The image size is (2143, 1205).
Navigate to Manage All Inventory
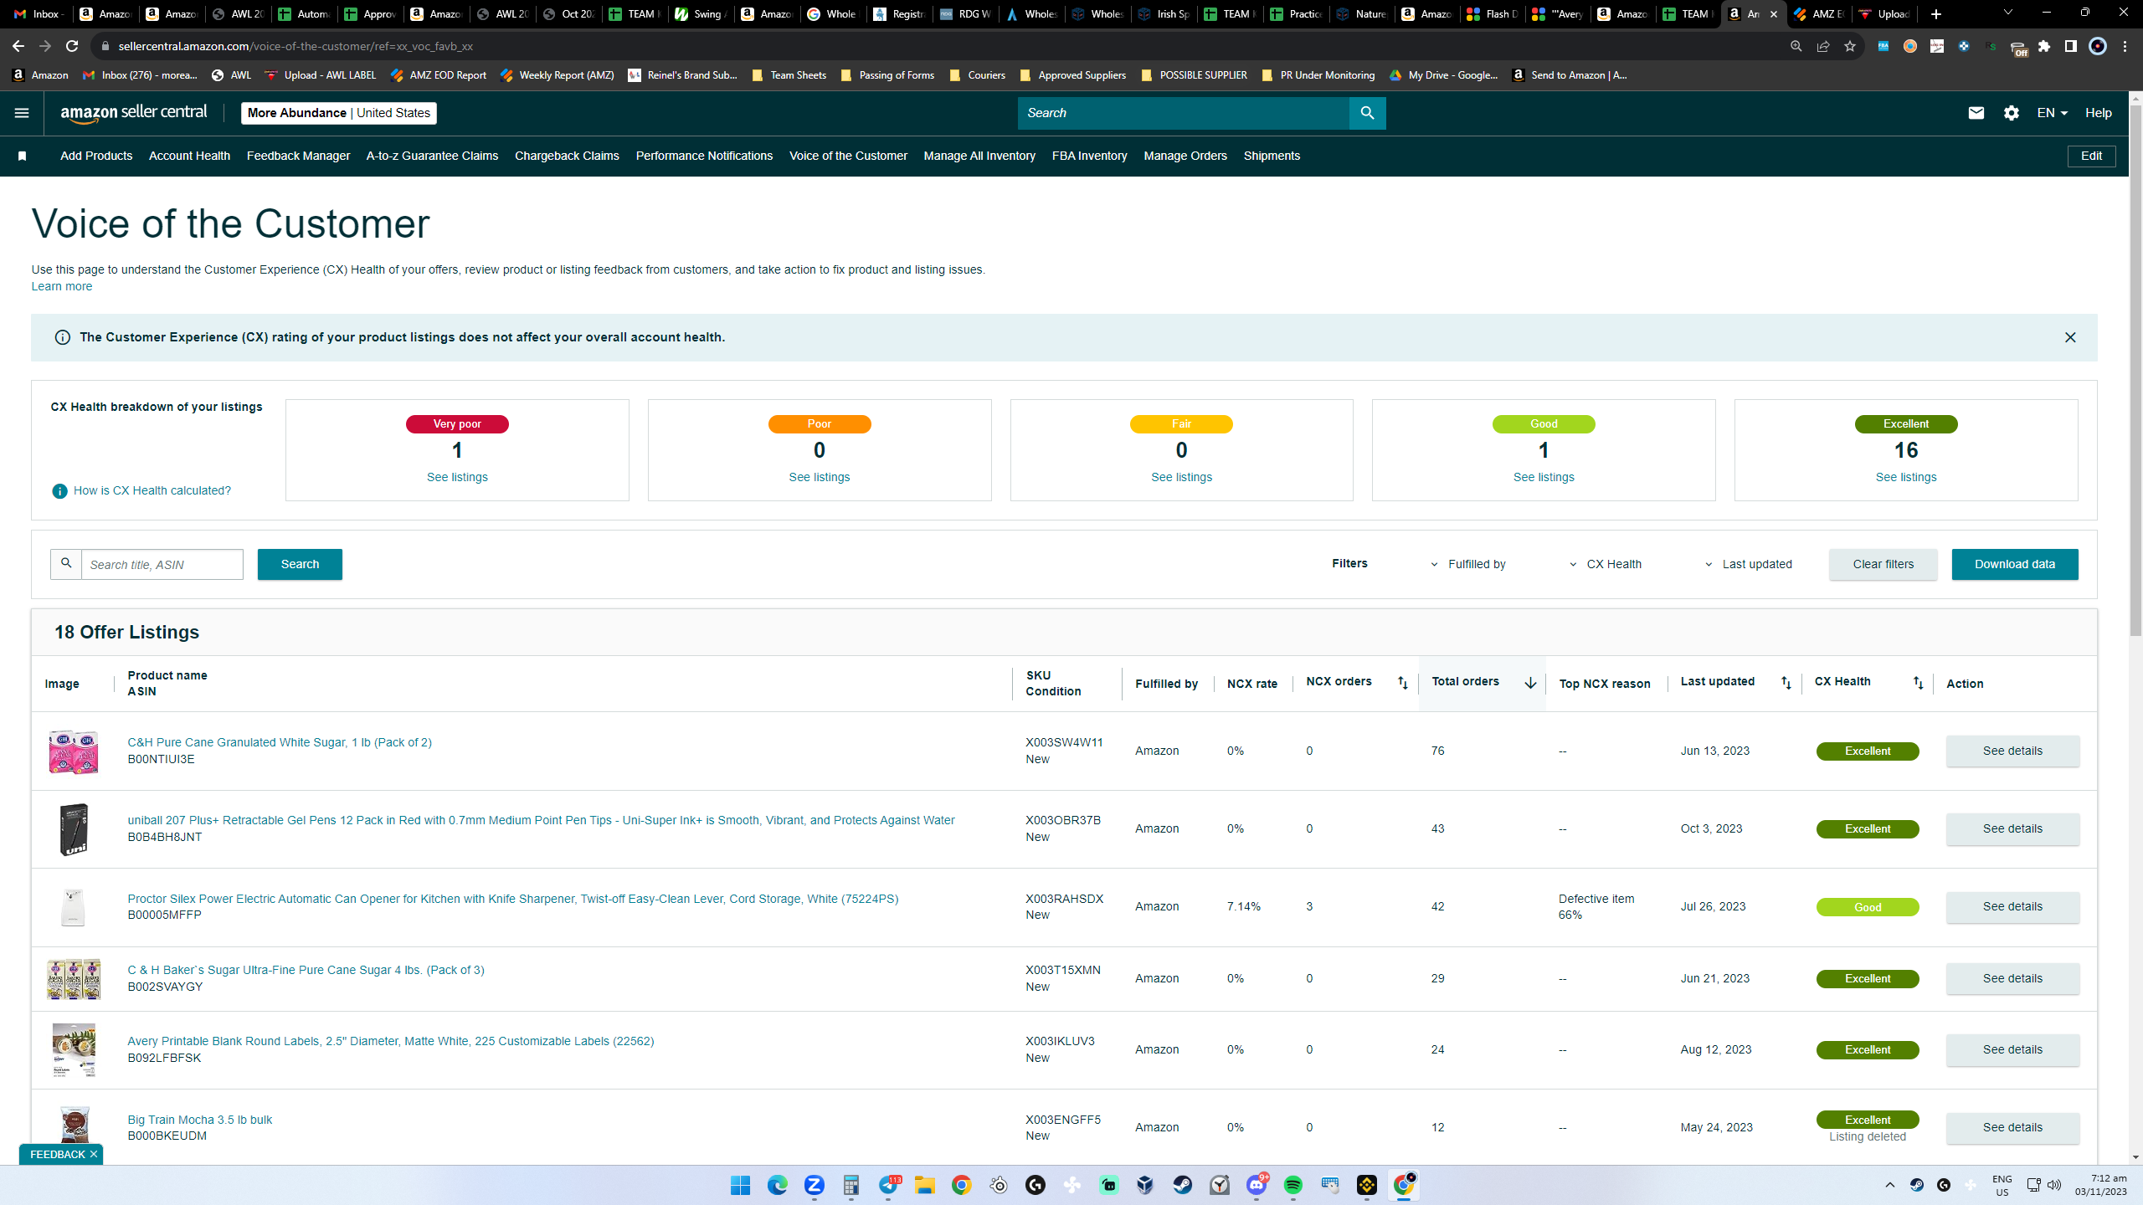pyautogui.click(x=979, y=156)
